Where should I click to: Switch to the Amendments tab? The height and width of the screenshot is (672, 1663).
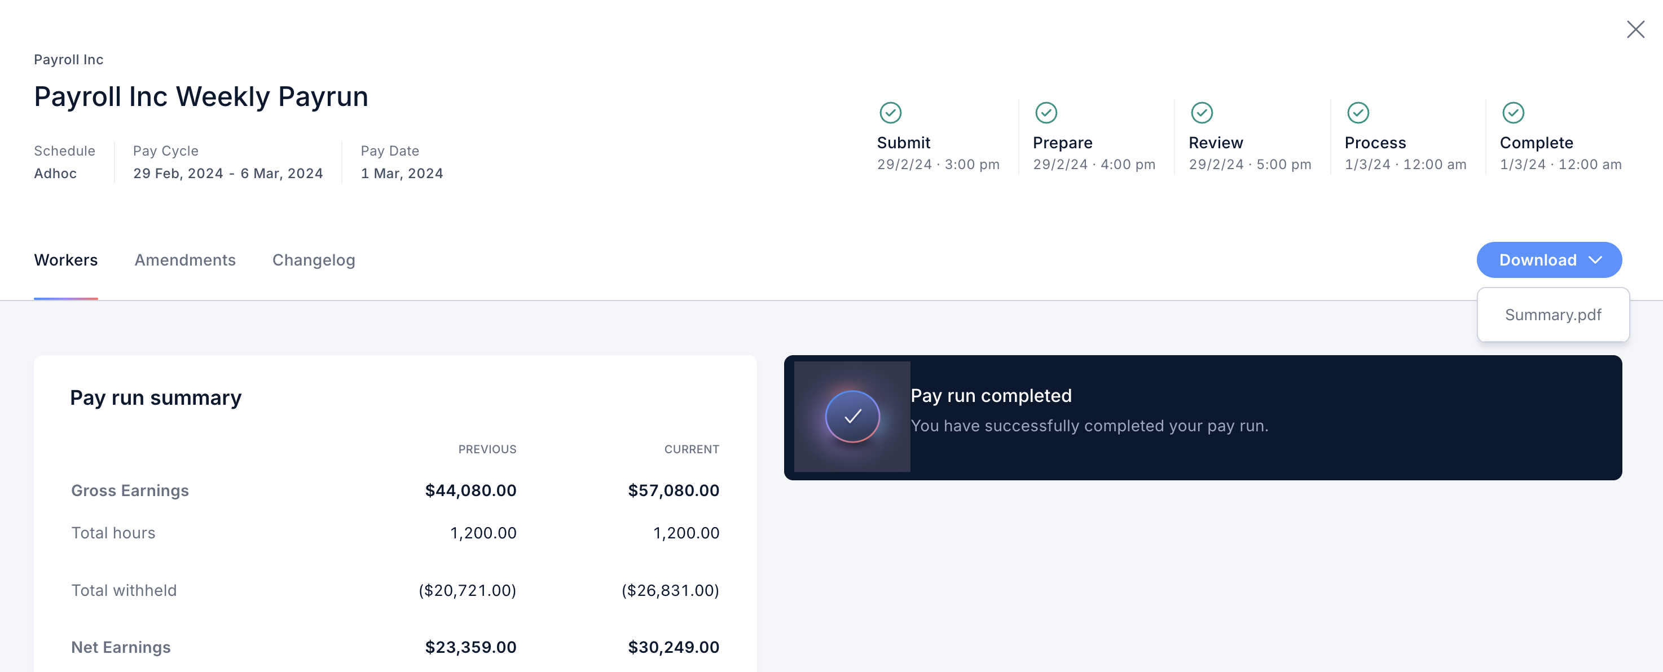tap(184, 260)
